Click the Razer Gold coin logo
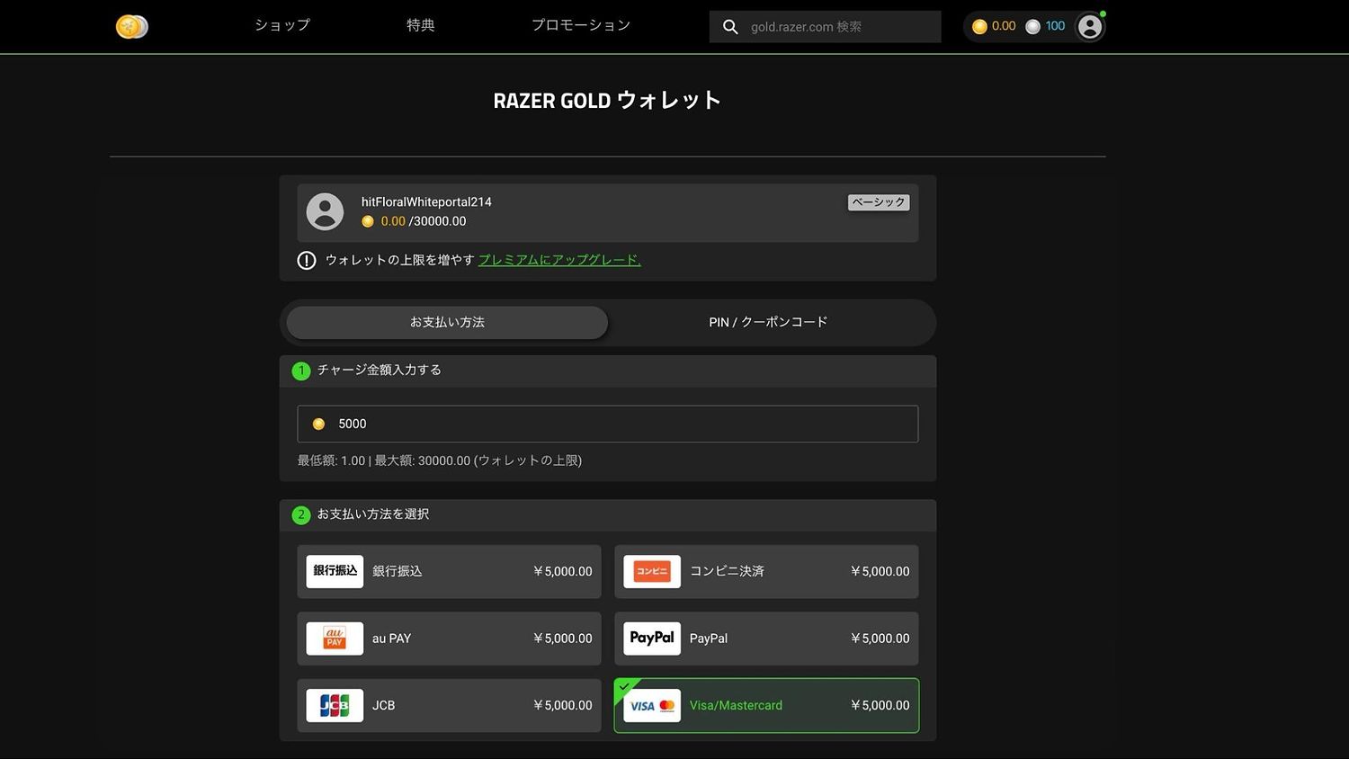Screen dimensions: 1349x759 pos(131,27)
